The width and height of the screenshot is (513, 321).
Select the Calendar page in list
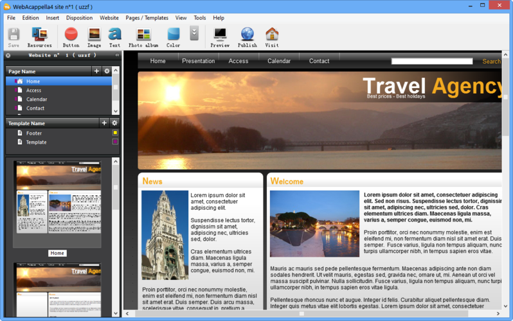click(x=37, y=100)
